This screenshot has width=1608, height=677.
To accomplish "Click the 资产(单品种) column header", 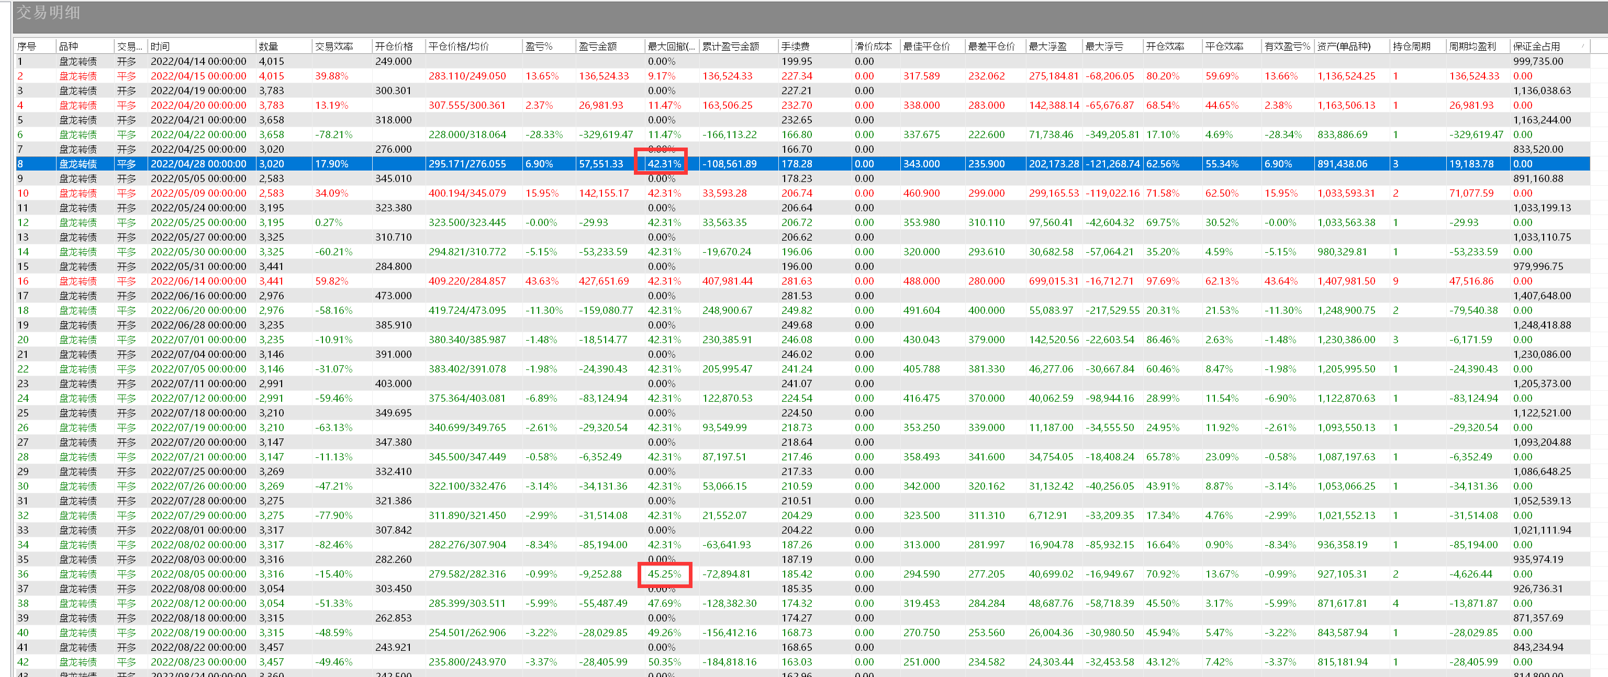I will [1352, 46].
